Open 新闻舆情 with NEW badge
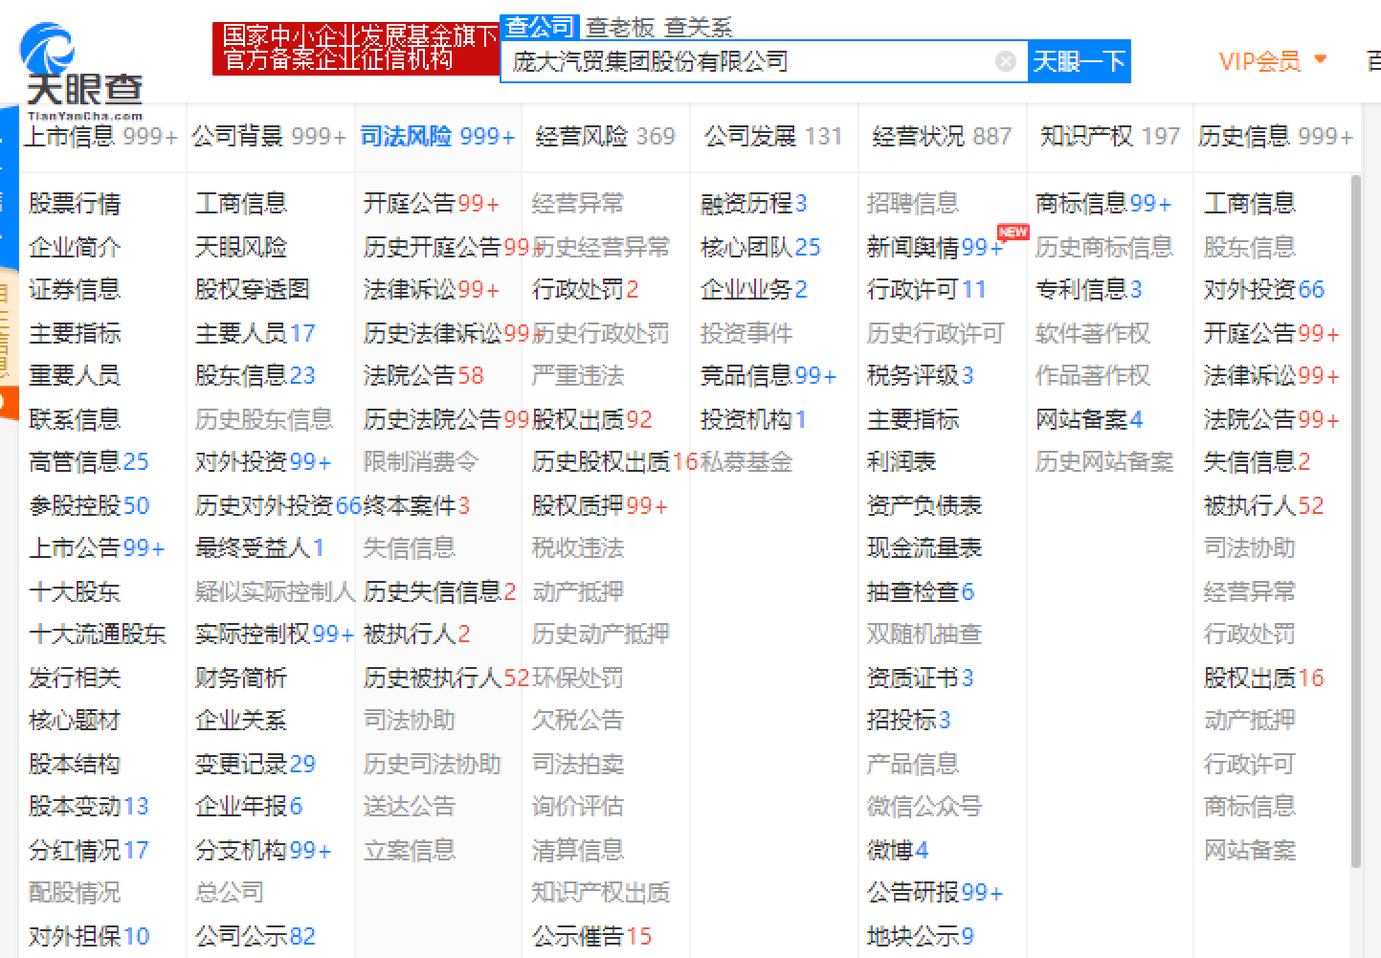Screen dimensions: 1381x958 pos(935,247)
